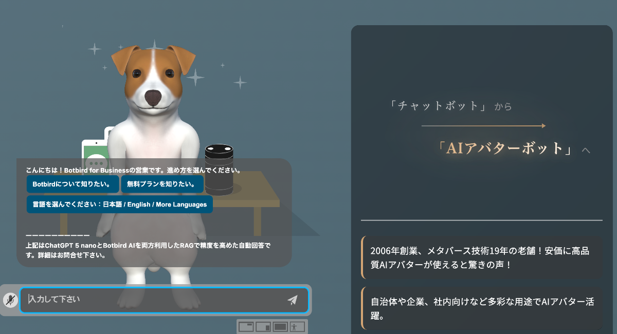The height and width of the screenshot is (334, 617).
Task: Select the top-banner chat layout icon
Action: coord(247,327)
